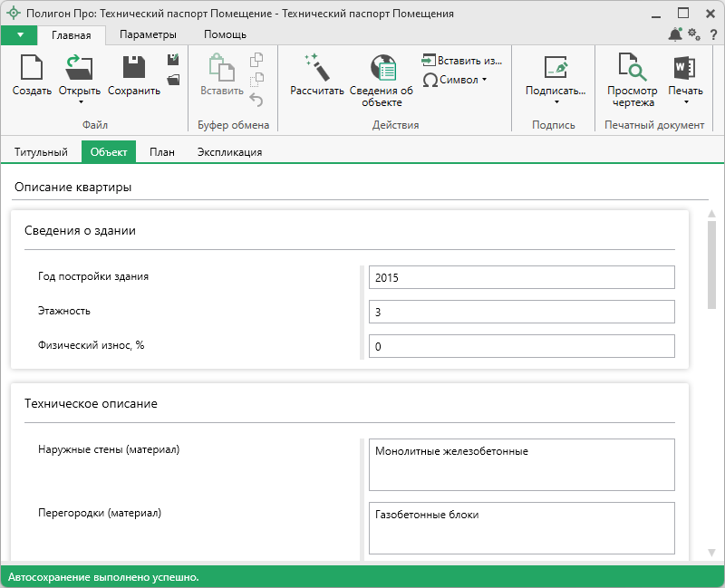Switch to the Экспликация tab

click(x=229, y=152)
